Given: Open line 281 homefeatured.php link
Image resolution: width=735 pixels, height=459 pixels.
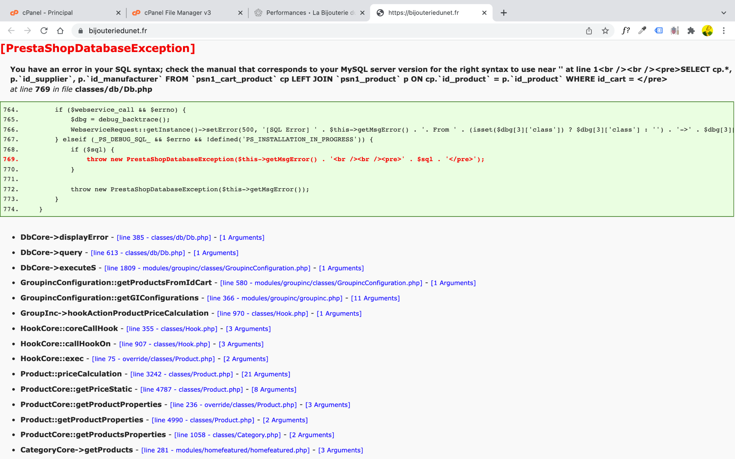Looking at the screenshot, I should coord(225,450).
